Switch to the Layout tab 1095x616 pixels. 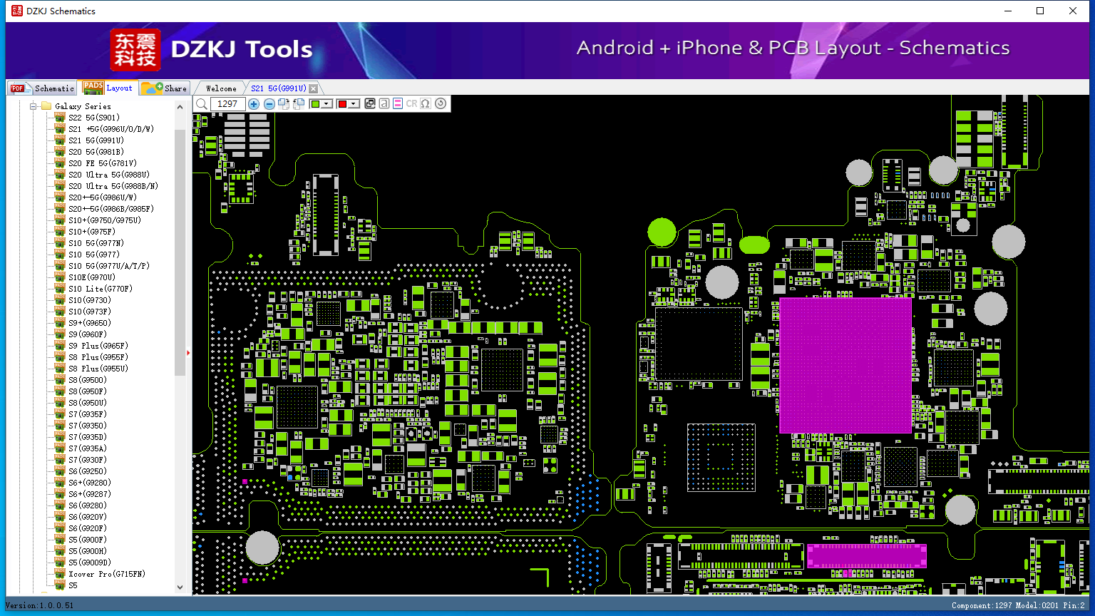108,88
